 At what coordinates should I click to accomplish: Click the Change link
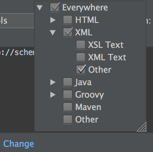coord(19,144)
